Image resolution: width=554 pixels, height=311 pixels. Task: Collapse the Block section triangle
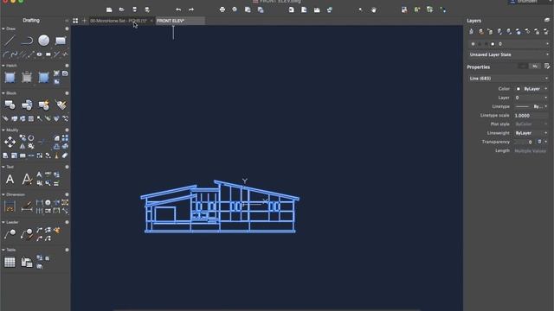(x=3, y=93)
